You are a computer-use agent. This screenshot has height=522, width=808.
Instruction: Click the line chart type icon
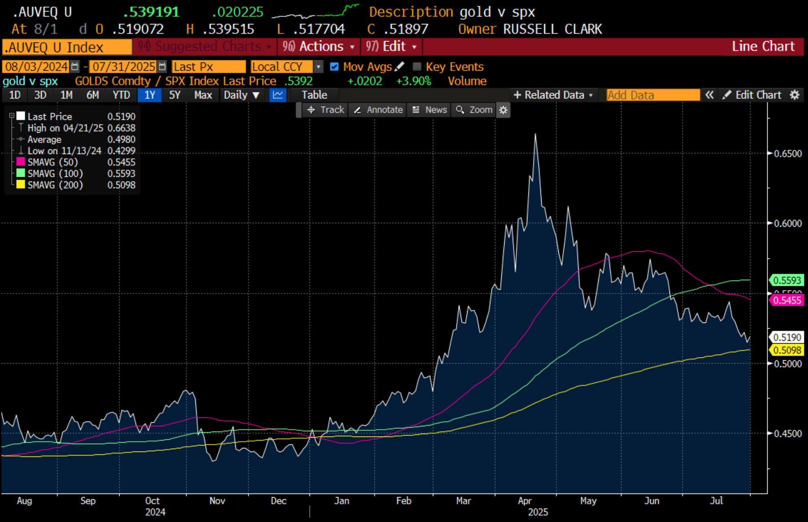(x=278, y=95)
